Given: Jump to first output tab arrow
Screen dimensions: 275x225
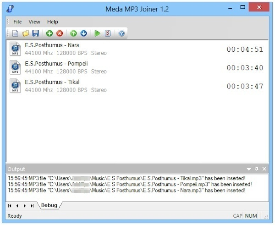Looking at the screenshot, I should [x=10, y=206].
